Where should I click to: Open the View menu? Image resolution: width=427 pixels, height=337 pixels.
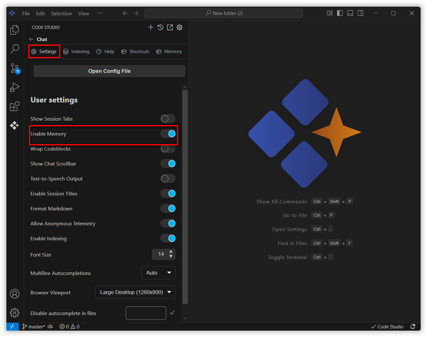click(x=84, y=13)
